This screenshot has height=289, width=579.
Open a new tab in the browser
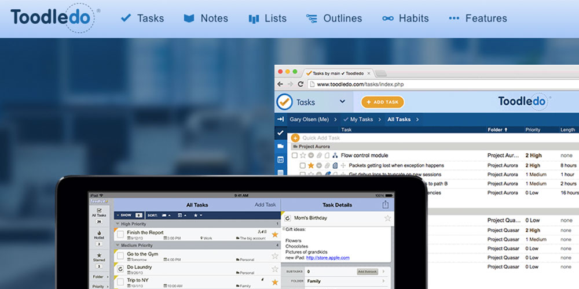(x=381, y=73)
